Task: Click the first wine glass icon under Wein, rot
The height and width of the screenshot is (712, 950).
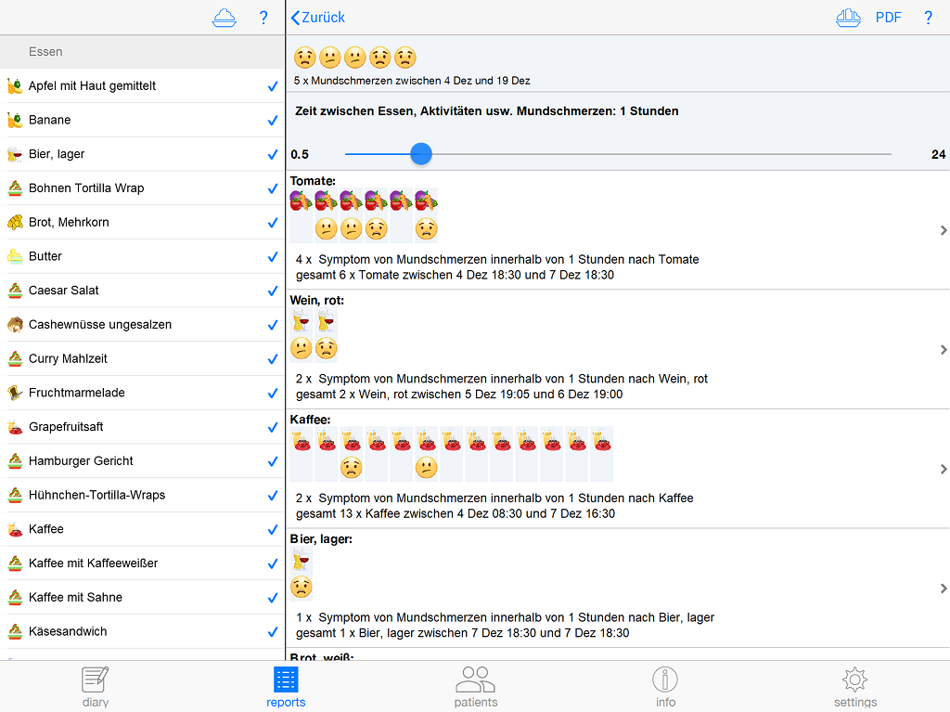Action: click(302, 320)
